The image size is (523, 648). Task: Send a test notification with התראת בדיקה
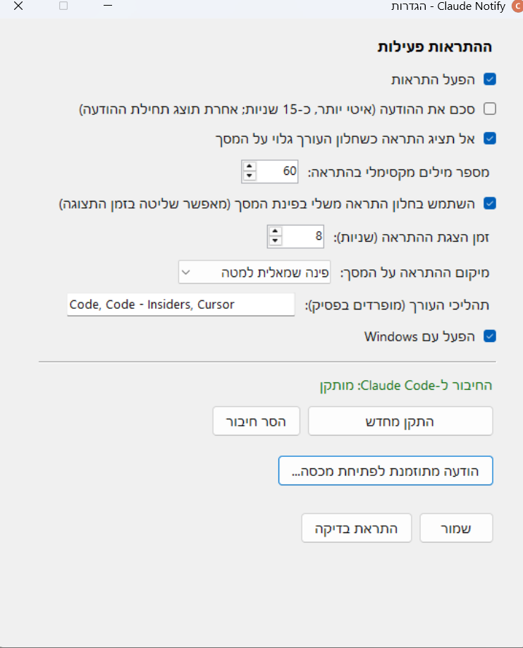click(x=357, y=528)
